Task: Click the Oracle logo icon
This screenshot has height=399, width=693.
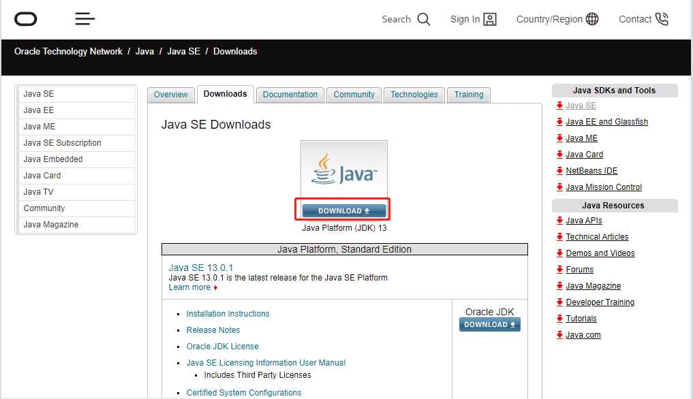Action: (x=26, y=19)
